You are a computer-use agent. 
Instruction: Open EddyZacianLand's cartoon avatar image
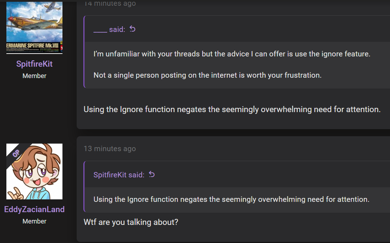click(x=34, y=171)
